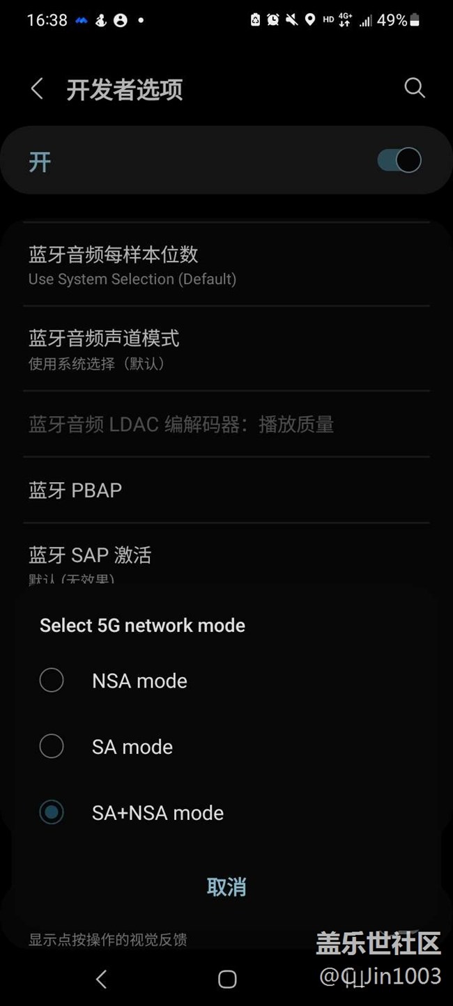The image size is (453, 1006).
Task: Select the SA+NSA mode radio button
Action: click(x=52, y=812)
